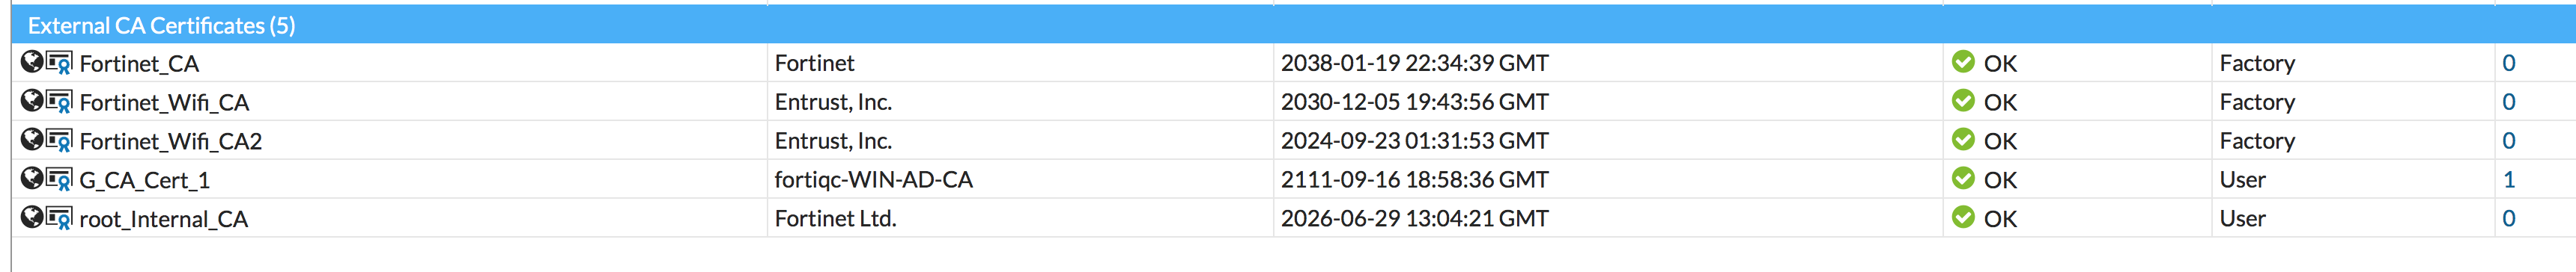Click the certificate icon beside G_CA_Cert_1
The image size is (2576, 272).
coord(60,179)
